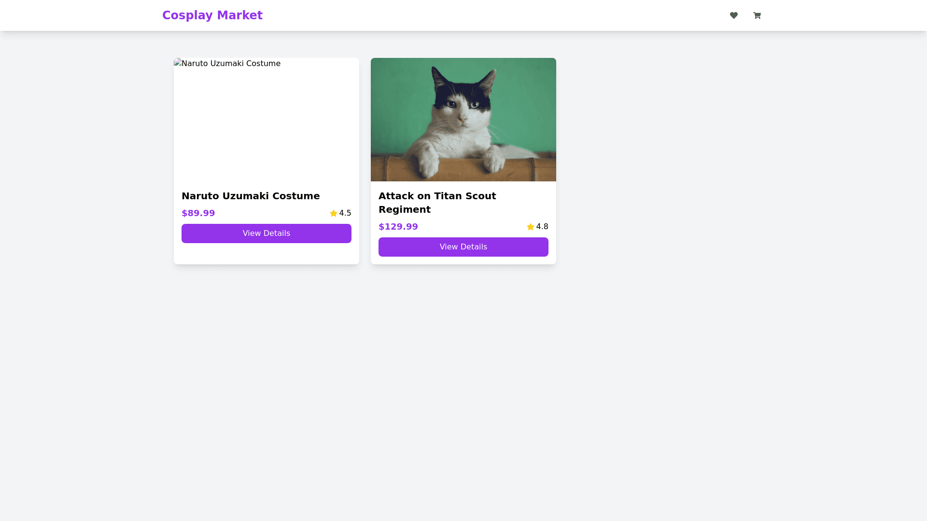Click the 4.8 rating number
927x521 pixels.
pyautogui.click(x=542, y=227)
